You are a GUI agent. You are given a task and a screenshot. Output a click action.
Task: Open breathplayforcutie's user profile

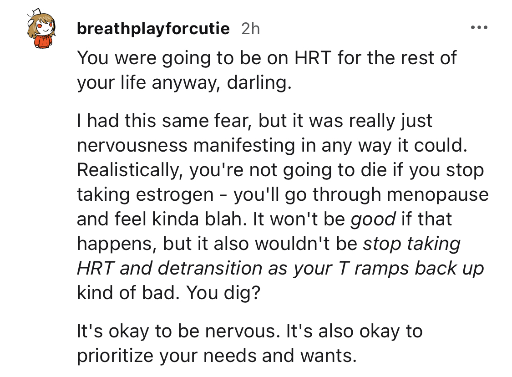[153, 28]
